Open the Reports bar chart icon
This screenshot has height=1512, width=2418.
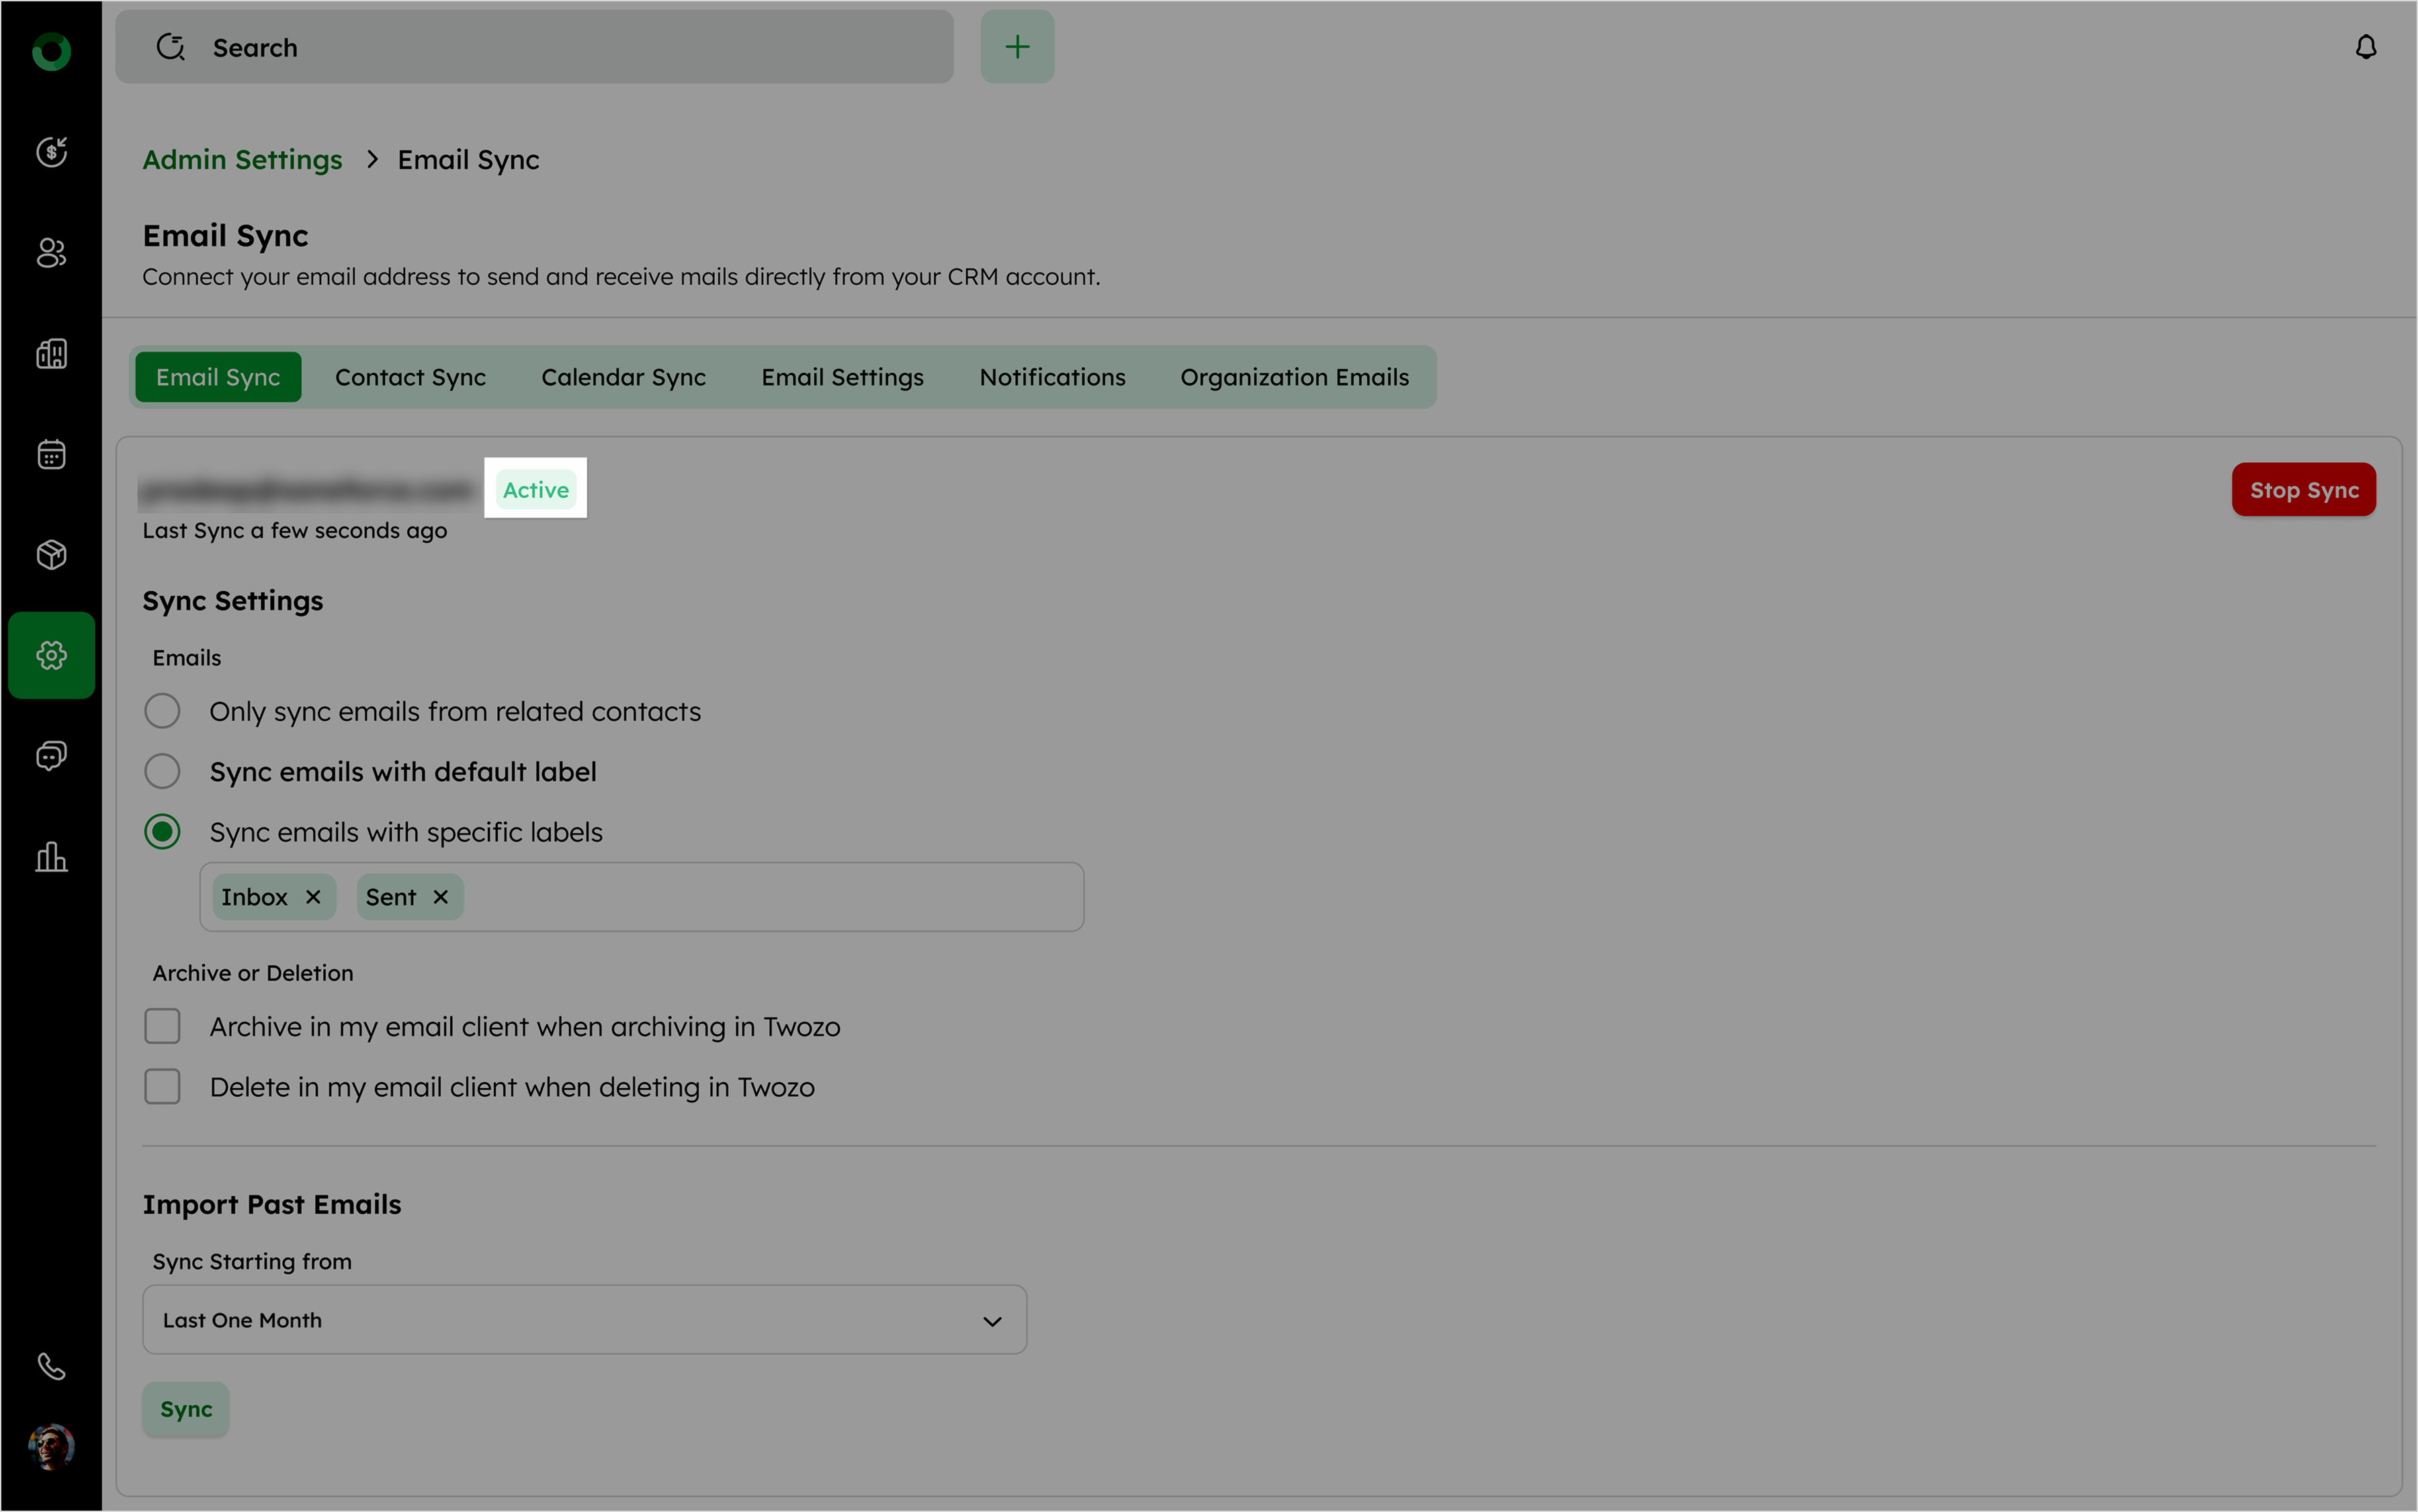[51, 857]
